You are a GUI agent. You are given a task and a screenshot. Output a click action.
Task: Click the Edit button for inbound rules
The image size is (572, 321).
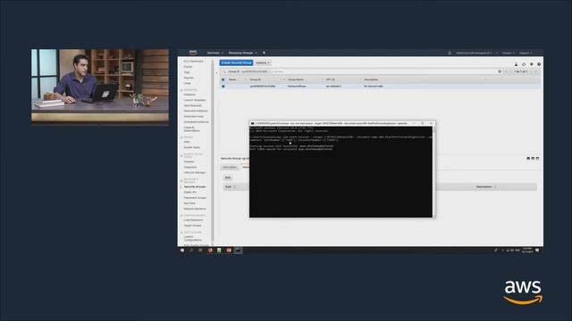tap(228, 177)
